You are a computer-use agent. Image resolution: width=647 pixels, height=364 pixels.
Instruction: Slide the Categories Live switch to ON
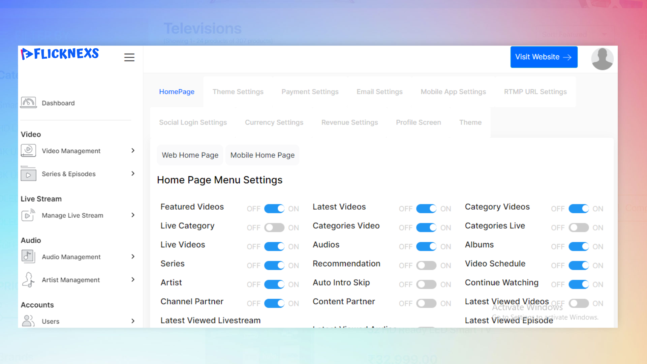click(x=579, y=227)
